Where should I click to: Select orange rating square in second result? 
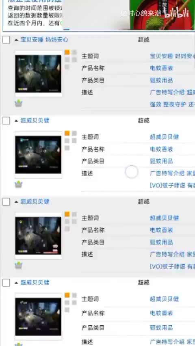click(x=67, y=133)
